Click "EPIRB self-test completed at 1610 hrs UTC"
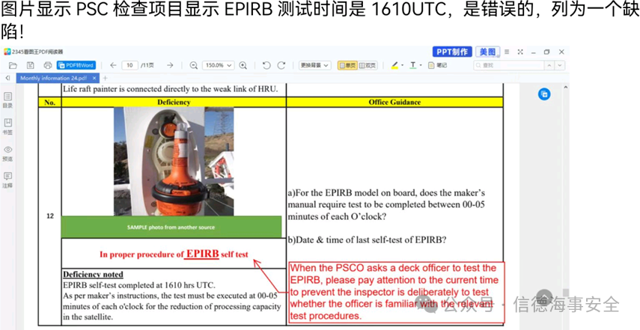 [139, 285]
